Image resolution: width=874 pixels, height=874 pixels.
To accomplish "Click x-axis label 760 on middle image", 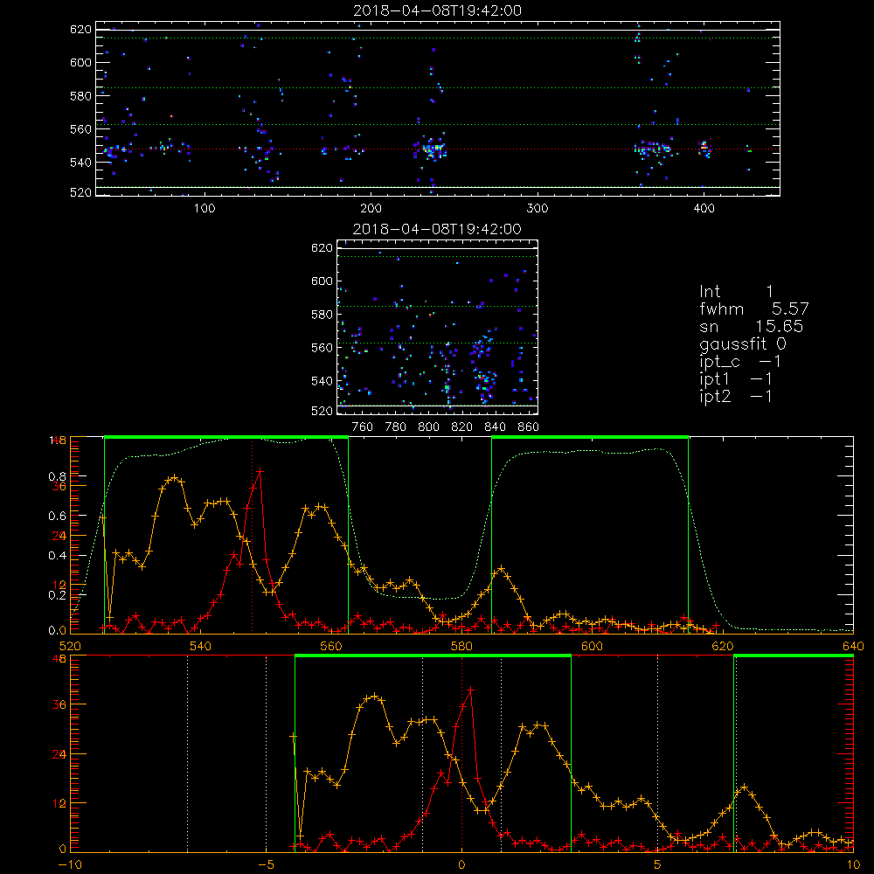I will [x=363, y=427].
